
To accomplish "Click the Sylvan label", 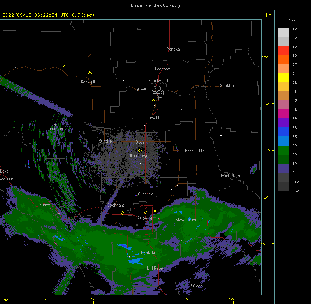I will point(141,88).
